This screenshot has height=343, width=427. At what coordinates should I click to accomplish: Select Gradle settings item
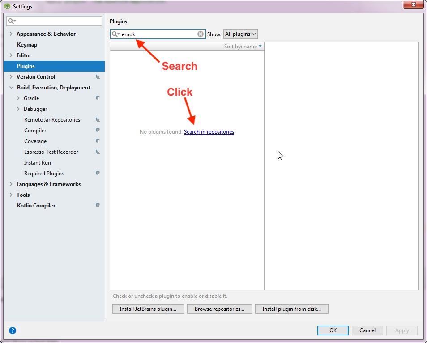[x=31, y=98]
